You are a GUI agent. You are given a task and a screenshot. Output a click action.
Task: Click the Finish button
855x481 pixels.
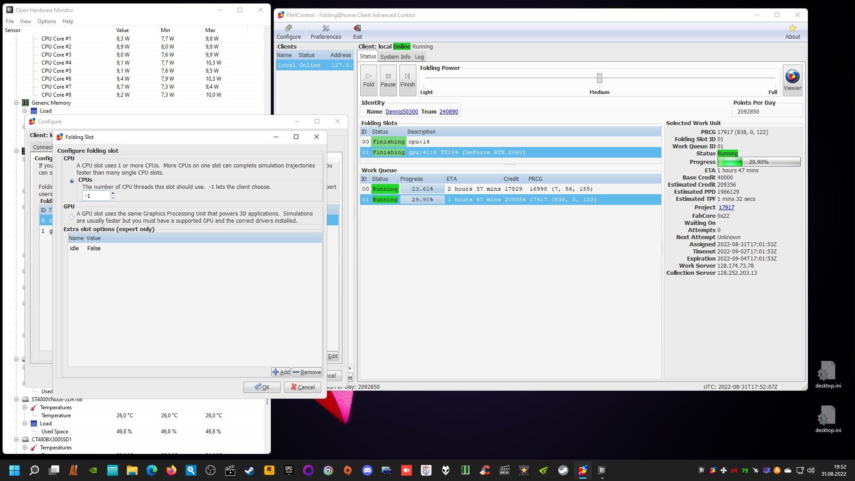click(x=407, y=80)
